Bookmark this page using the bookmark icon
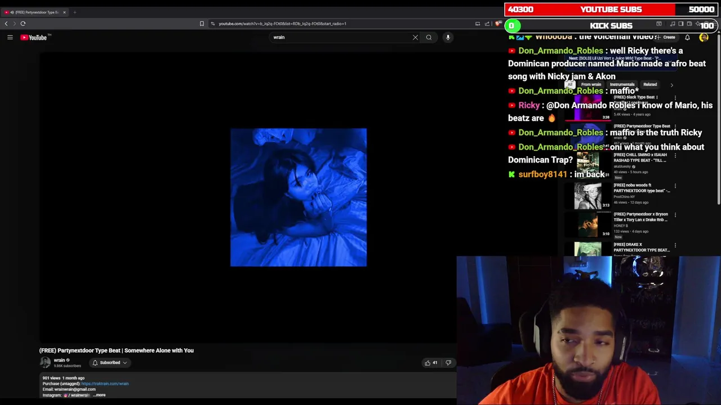 (202, 24)
